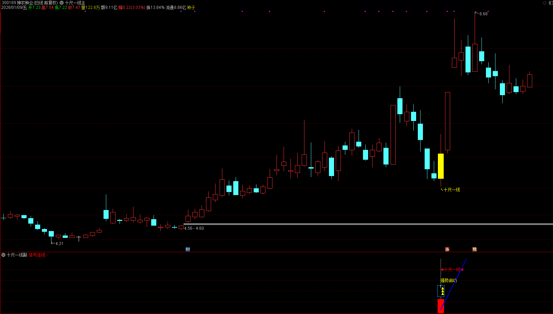Viewport: 553px width, 314px height.
Task: Click the red ★十尺一线★ star label
Action: 452,269
